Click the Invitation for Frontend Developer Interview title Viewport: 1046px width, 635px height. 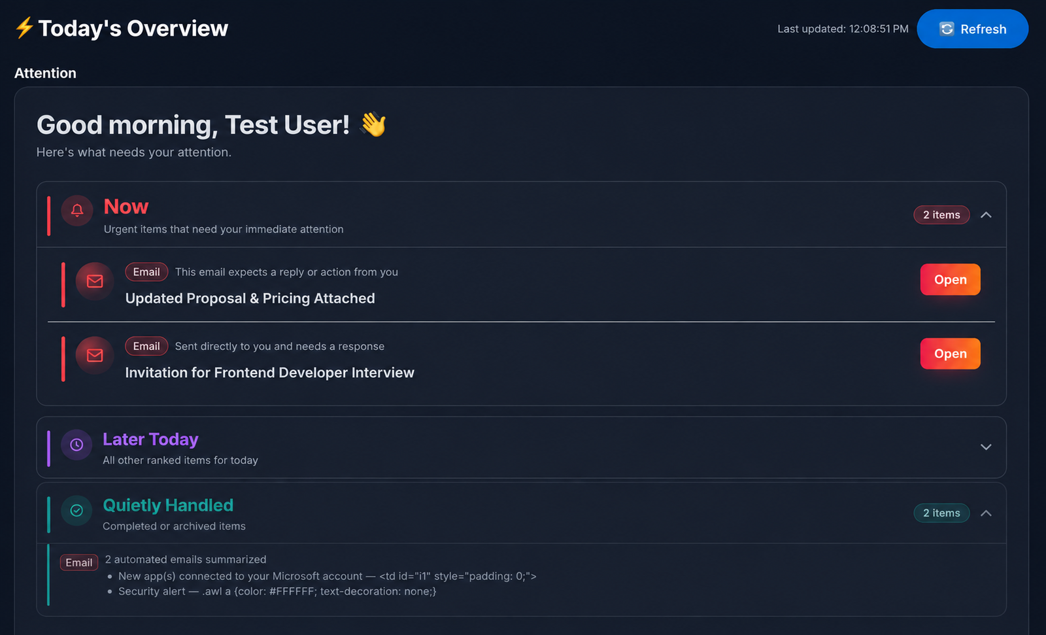(269, 373)
